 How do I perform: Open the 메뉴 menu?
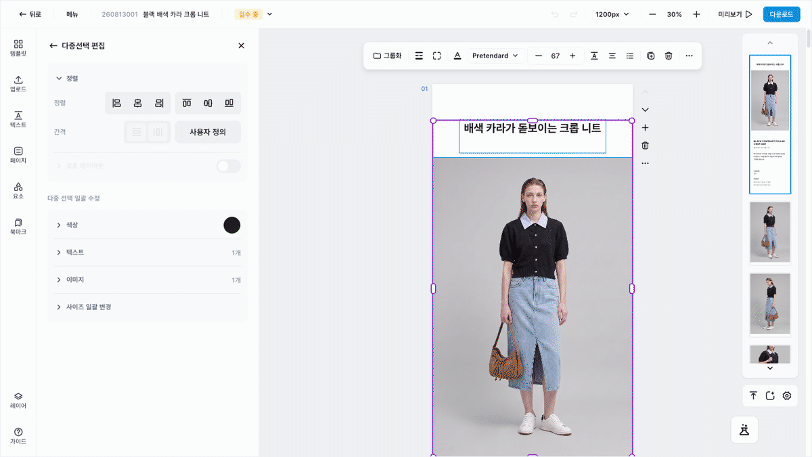click(x=72, y=14)
